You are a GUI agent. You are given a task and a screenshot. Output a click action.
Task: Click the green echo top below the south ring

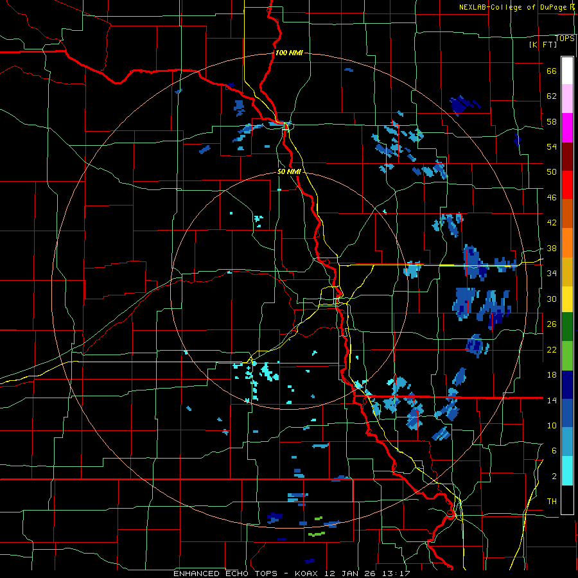pyautogui.click(x=316, y=534)
